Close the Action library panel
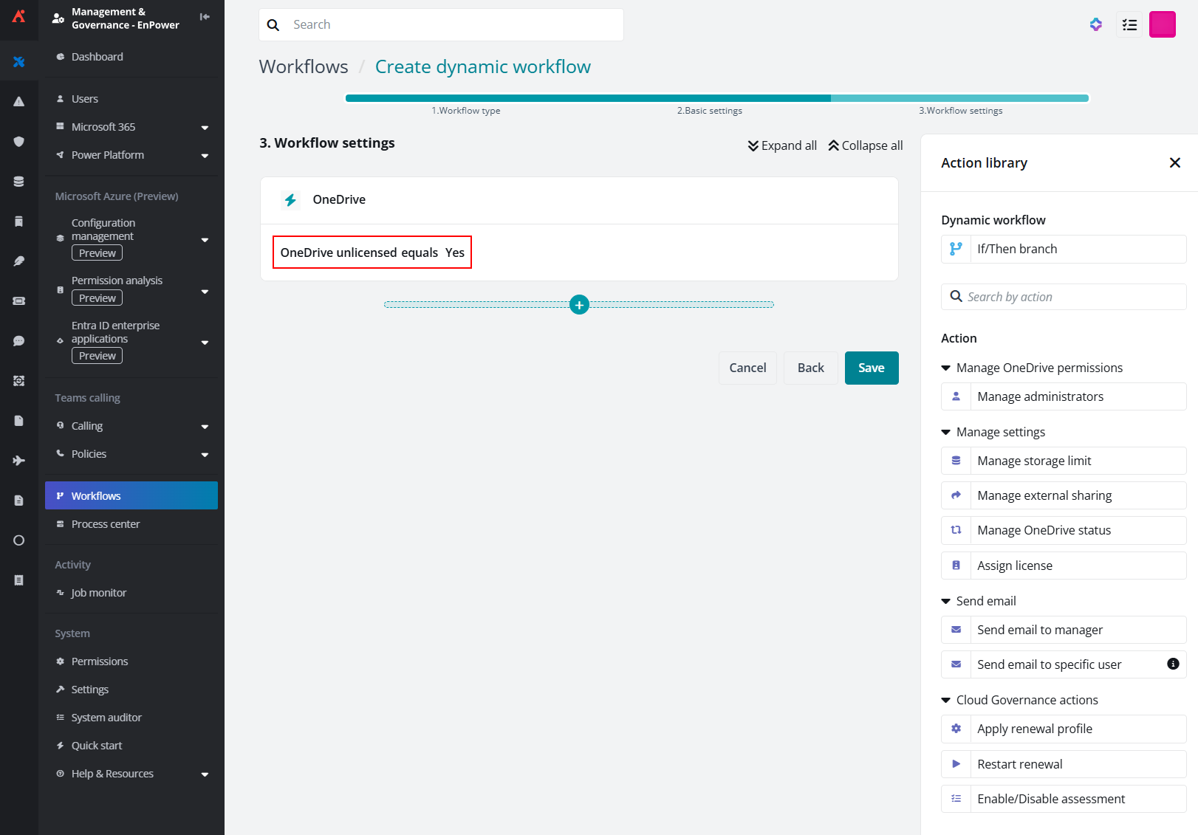This screenshot has height=835, width=1198. (x=1174, y=163)
